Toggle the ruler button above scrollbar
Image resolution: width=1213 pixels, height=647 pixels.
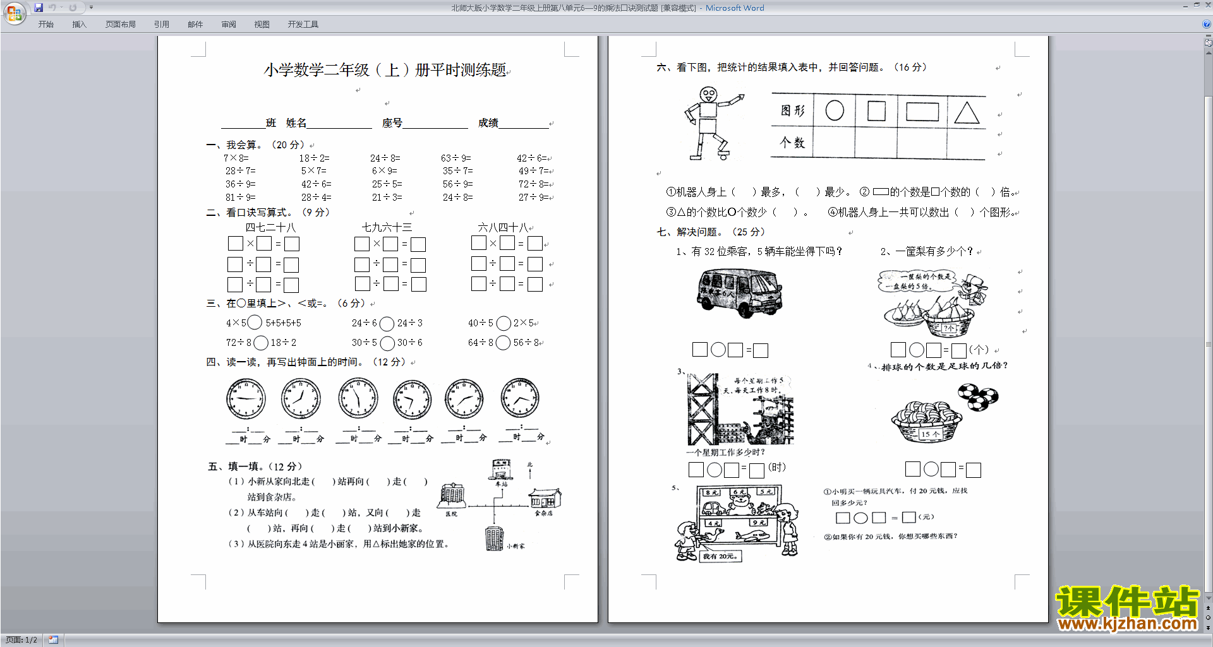tap(1208, 43)
